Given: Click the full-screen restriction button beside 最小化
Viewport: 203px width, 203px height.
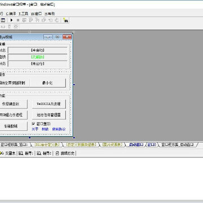Looking at the screenshot, I should click(15, 83).
